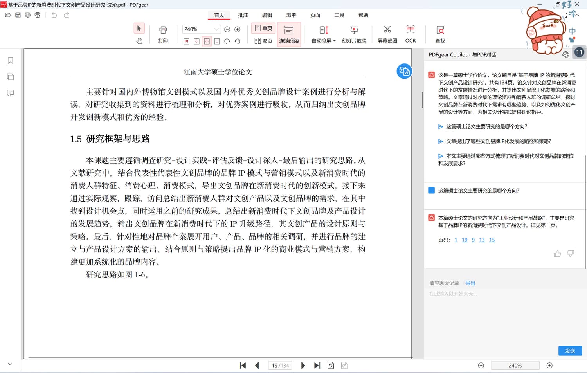Click the OCR tool icon
The image size is (587, 373).
click(410, 30)
